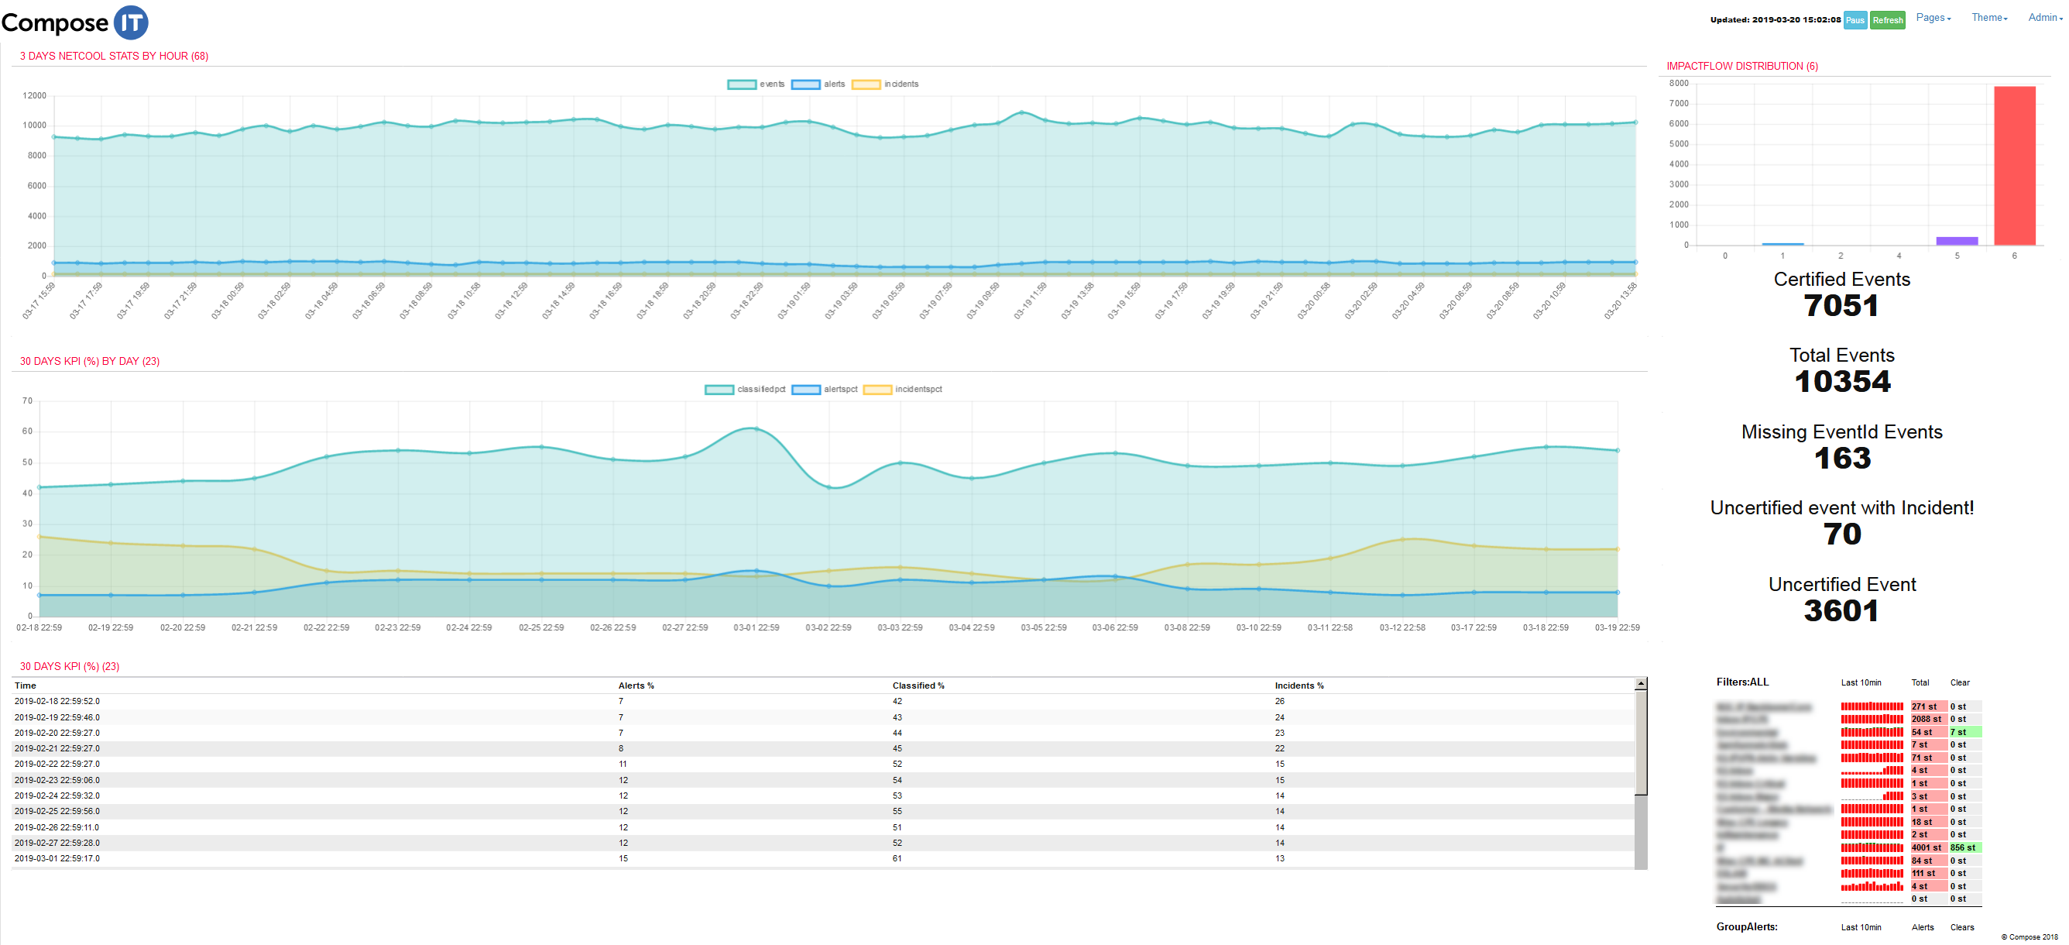Toggle the alerts legend swatch
Viewport: 2069px width, 945px height.
pos(805,84)
